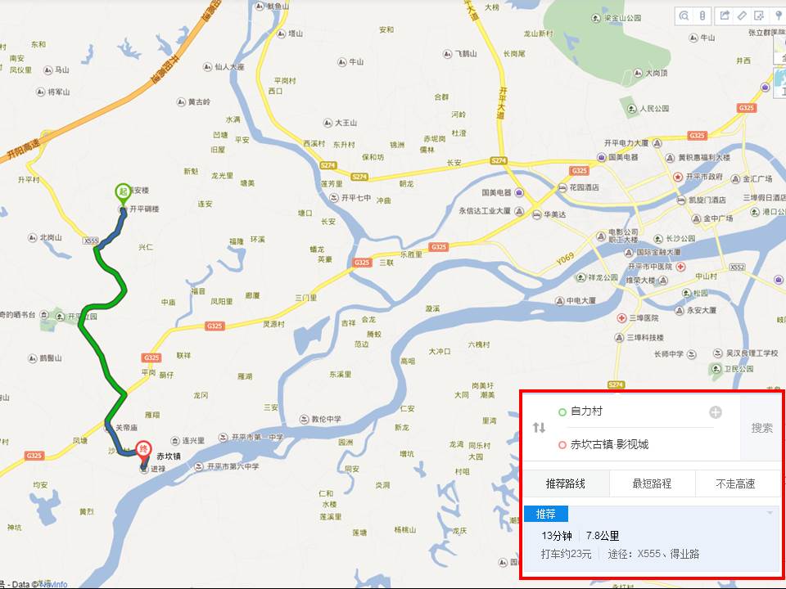Switch to the 不走高速 tab

[736, 483]
